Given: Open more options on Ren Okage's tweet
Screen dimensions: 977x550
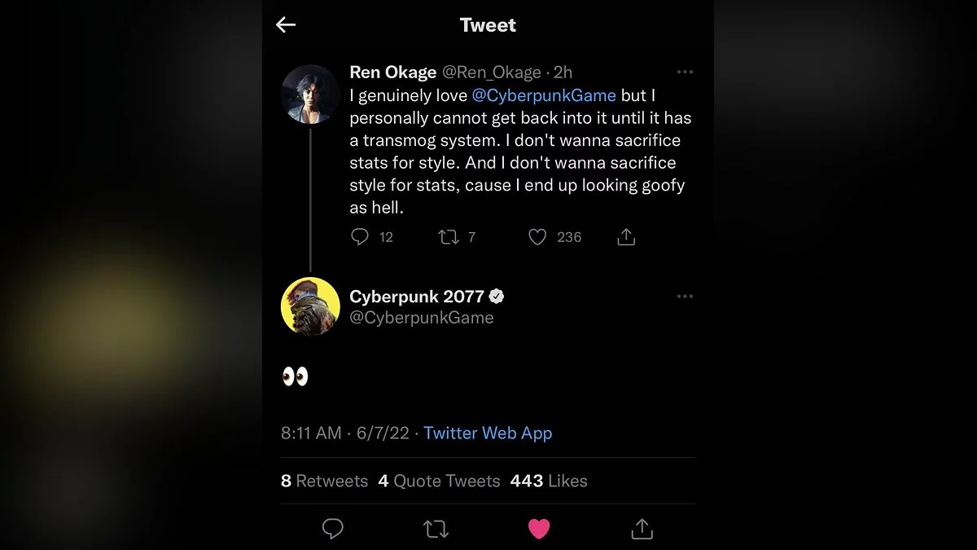Looking at the screenshot, I should (x=685, y=73).
